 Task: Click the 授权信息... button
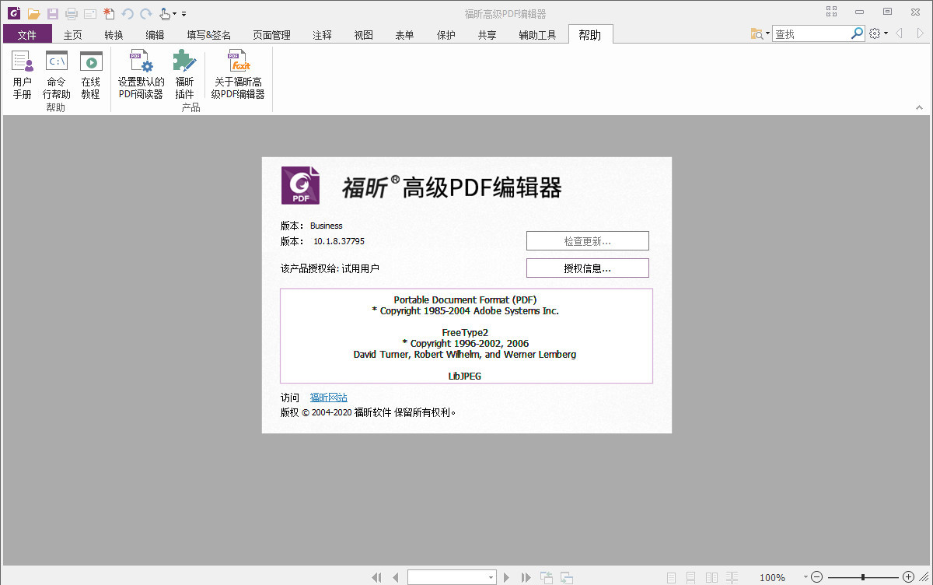click(x=587, y=268)
